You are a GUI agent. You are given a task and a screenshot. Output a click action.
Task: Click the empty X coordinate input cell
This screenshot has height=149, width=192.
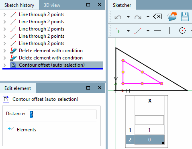pos(149,120)
